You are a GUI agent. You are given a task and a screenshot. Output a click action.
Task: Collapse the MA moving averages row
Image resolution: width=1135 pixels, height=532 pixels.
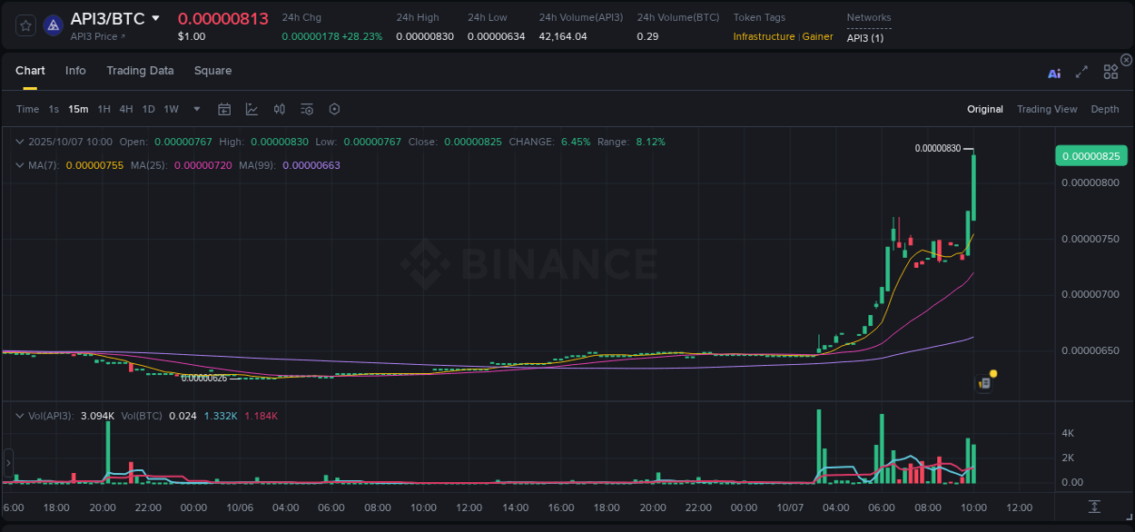(19, 165)
